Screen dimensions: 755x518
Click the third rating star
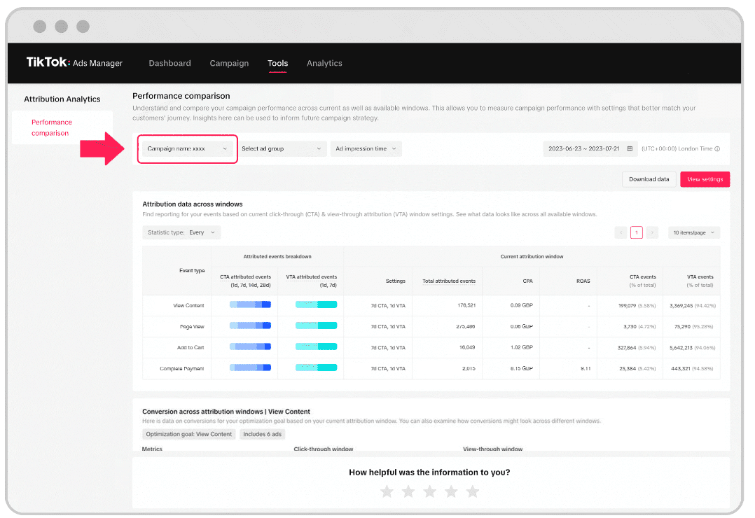tap(430, 492)
